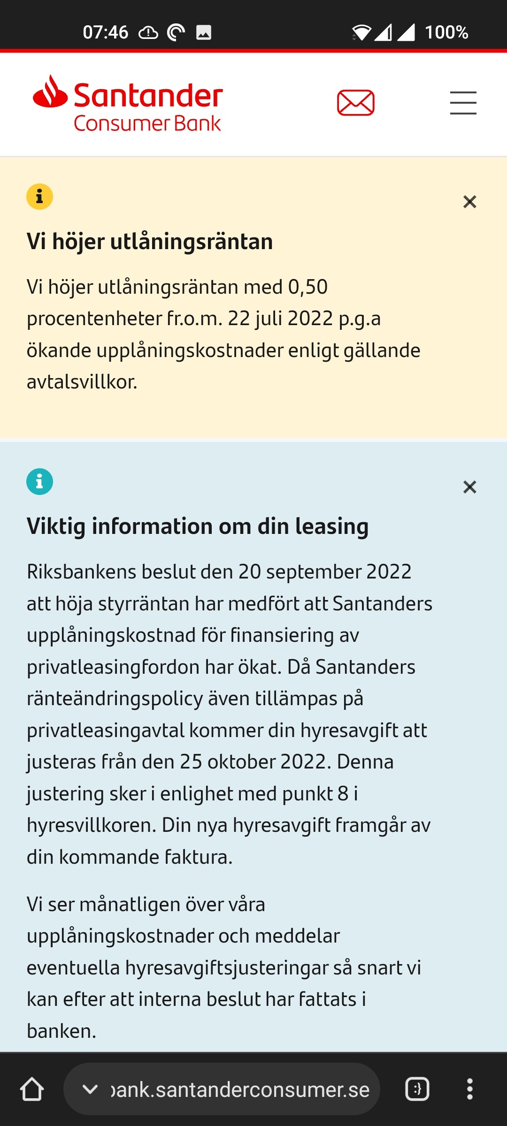Tap the yellow info icon

coord(39,197)
